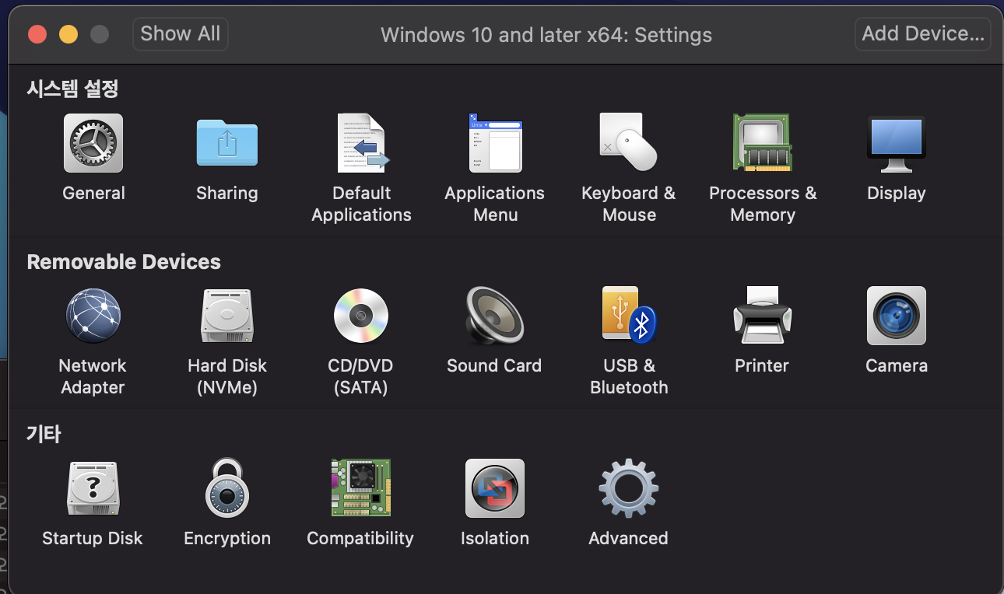Open the Sound Card speaker icon
1004x594 pixels.
(495, 316)
